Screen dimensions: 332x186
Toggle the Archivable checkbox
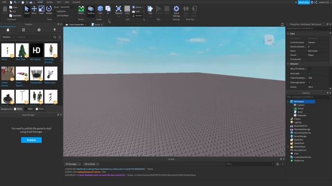click(309, 73)
